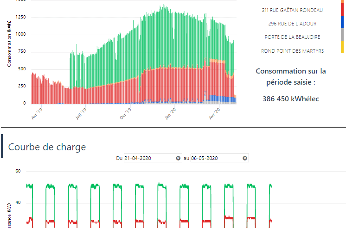The width and height of the screenshot is (346, 228).
Task: Select legend entry 296 RUE DE L ADOUR
Action: pyautogui.click(x=292, y=24)
